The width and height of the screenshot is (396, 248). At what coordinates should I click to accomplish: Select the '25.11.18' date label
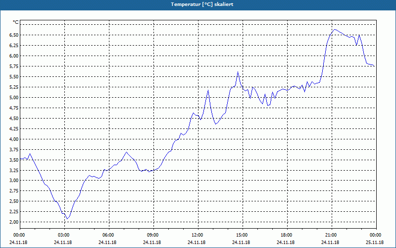(x=375, y=243)
